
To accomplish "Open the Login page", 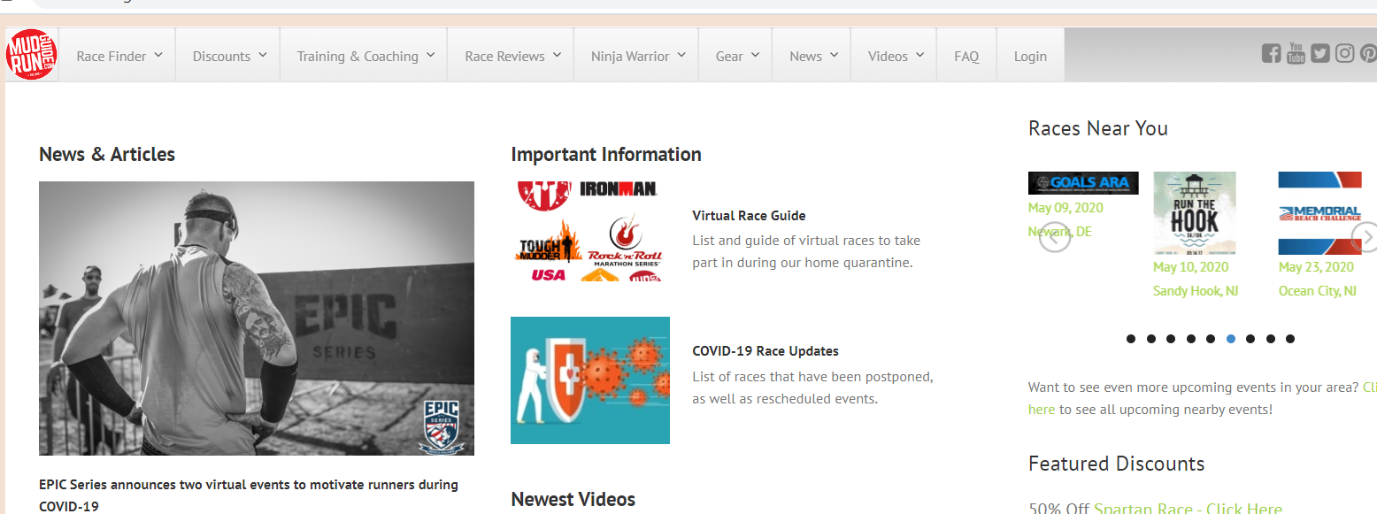I will [x=1030, y=56].
